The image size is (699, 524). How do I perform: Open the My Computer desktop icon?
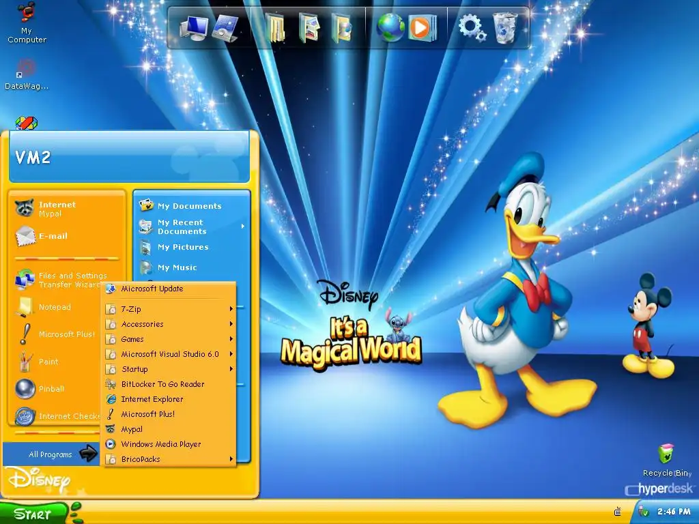27,23
